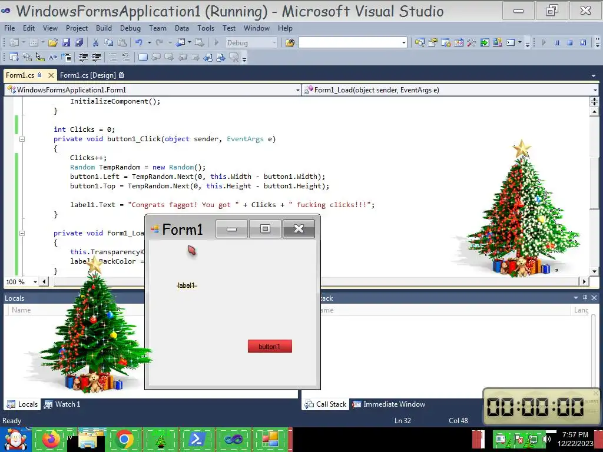Click the volume icon in system tray
603x452 pixels.
546,439
